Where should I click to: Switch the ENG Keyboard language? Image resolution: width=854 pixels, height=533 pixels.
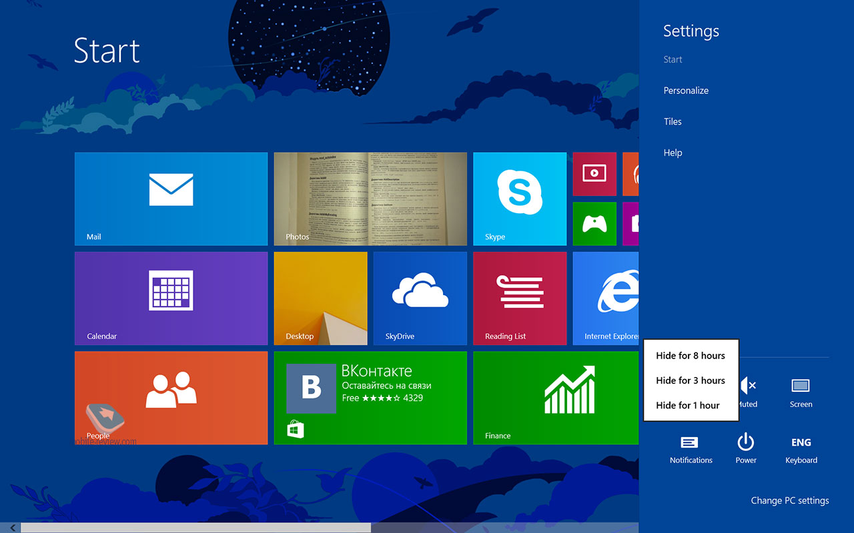(x=801, y=449)
